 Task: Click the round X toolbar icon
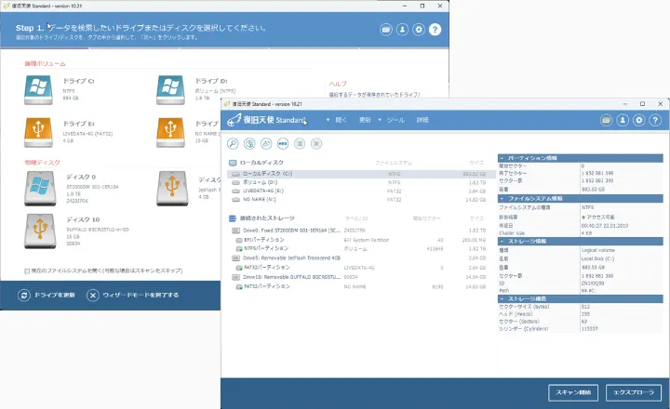(x=316, y=144)
